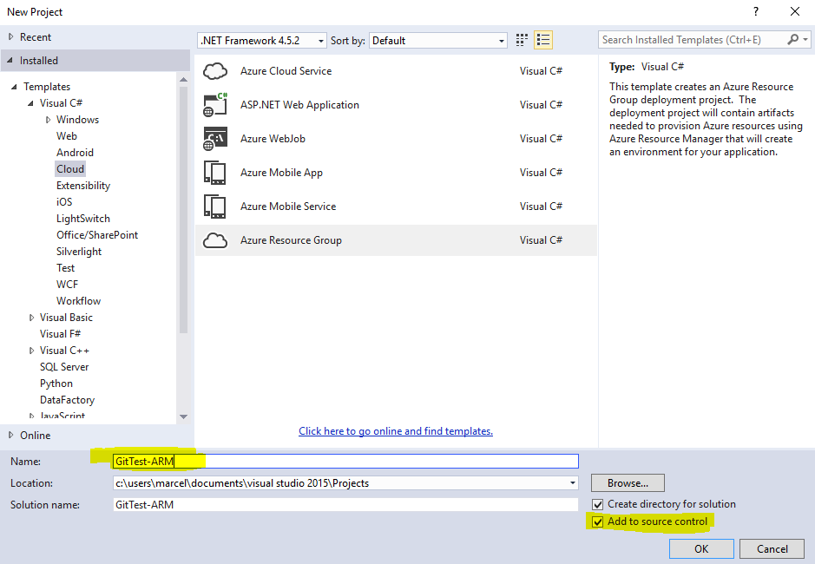Viewport: 815px width, 564px height.
Task: Click the search magnifier icon
Action: click(x=792, y=40)
